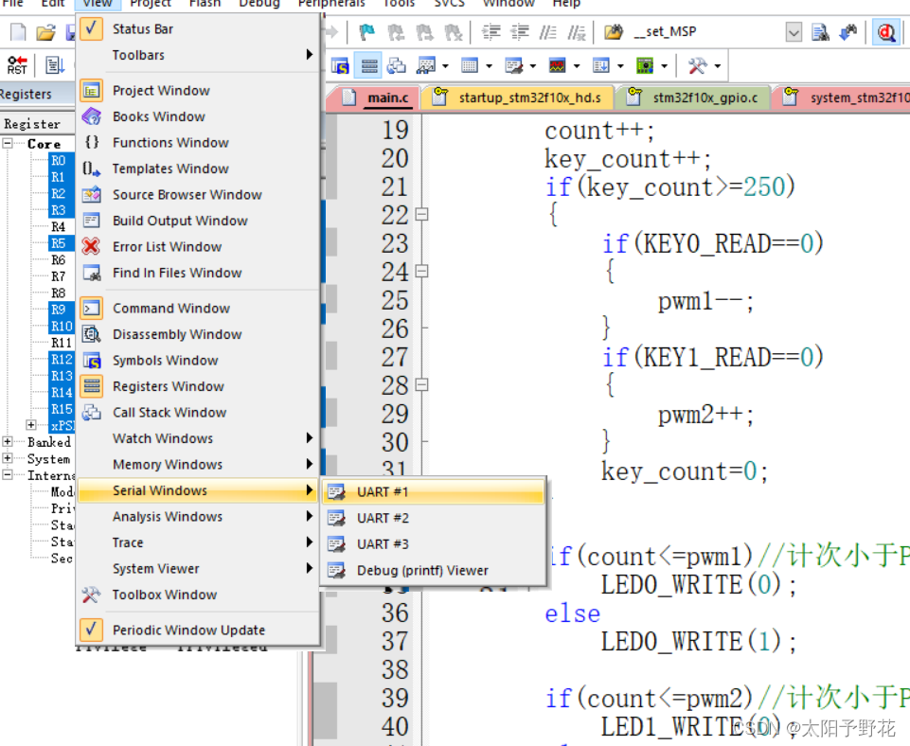This screenshot has width=910, height=746.
Task: Click the Find In Files Window menu icon
Action: point(91,273)
